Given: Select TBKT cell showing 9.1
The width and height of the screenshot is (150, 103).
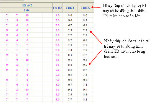Looking at the screenshot, I should (70, 90).
